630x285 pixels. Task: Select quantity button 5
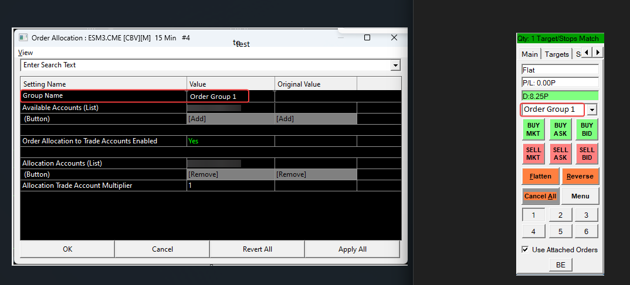pyautogui.click(x=560, y=231)
